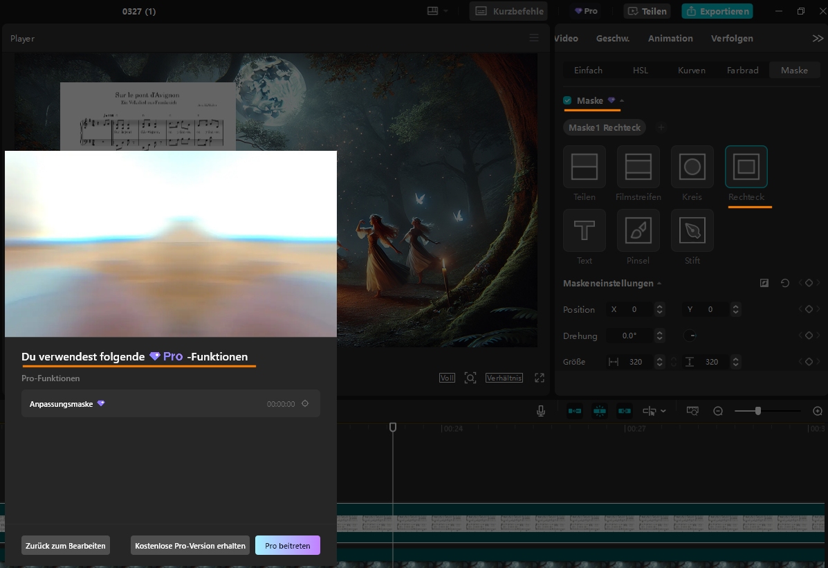Click the Pro badge in title bar

click(586, 11)
